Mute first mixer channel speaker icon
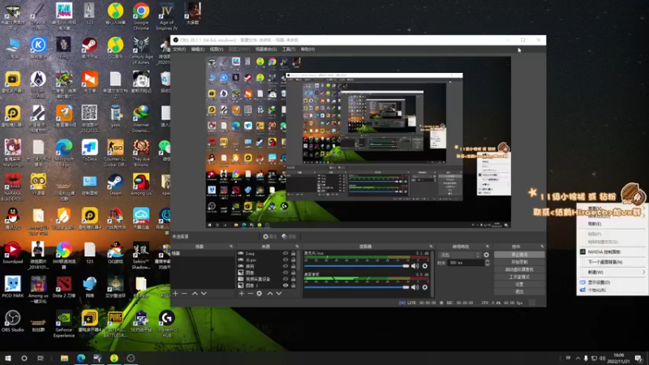Viewport: 649px width, 365px height. 415,266
